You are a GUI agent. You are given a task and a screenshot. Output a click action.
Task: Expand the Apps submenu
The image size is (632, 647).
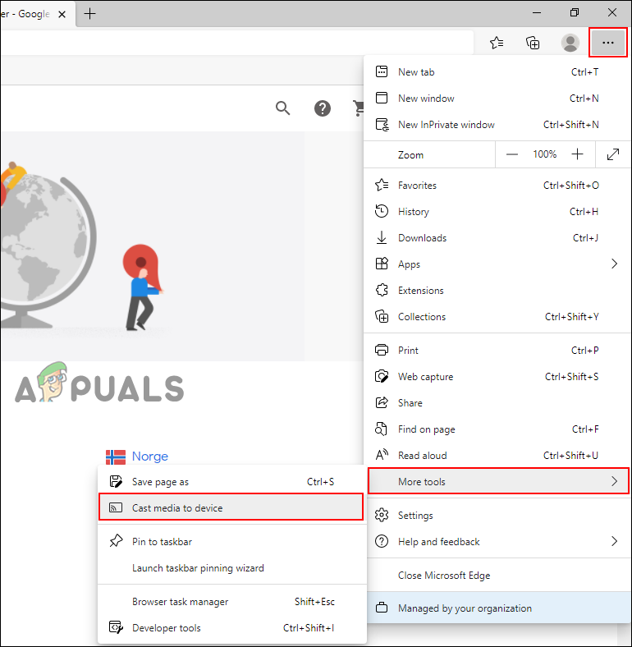497,264
